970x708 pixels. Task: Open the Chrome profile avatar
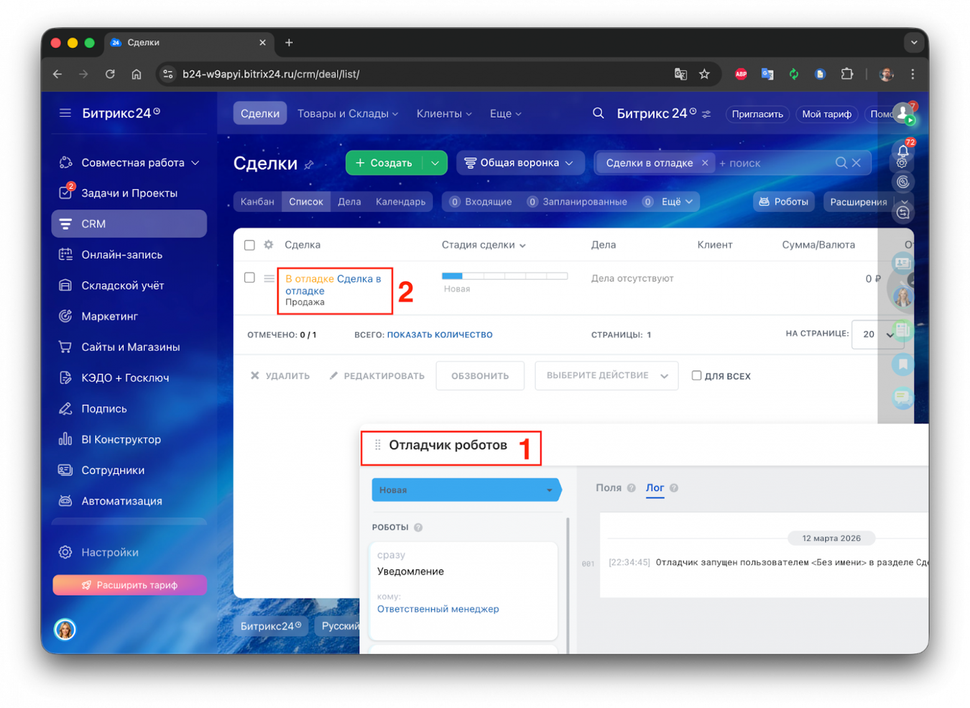[x=887, y=74]
